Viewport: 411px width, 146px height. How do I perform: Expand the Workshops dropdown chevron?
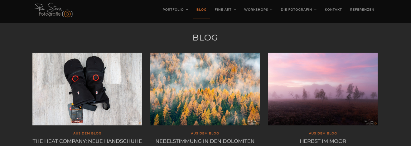(272, 10)
